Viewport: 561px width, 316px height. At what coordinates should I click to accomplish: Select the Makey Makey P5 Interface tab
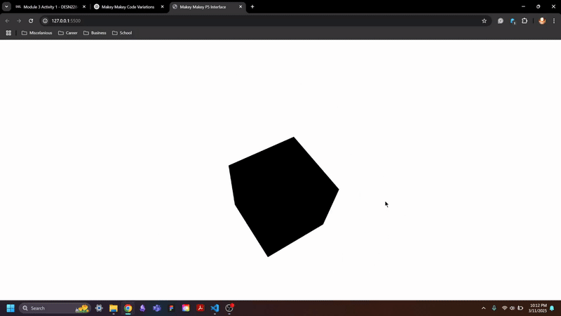tap(203, 7)
